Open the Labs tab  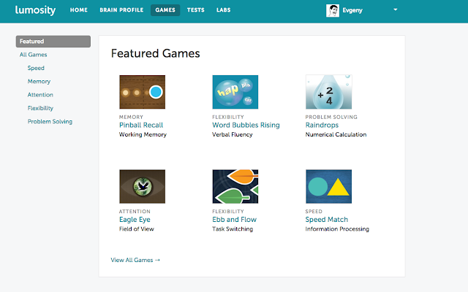coord(224,10)
